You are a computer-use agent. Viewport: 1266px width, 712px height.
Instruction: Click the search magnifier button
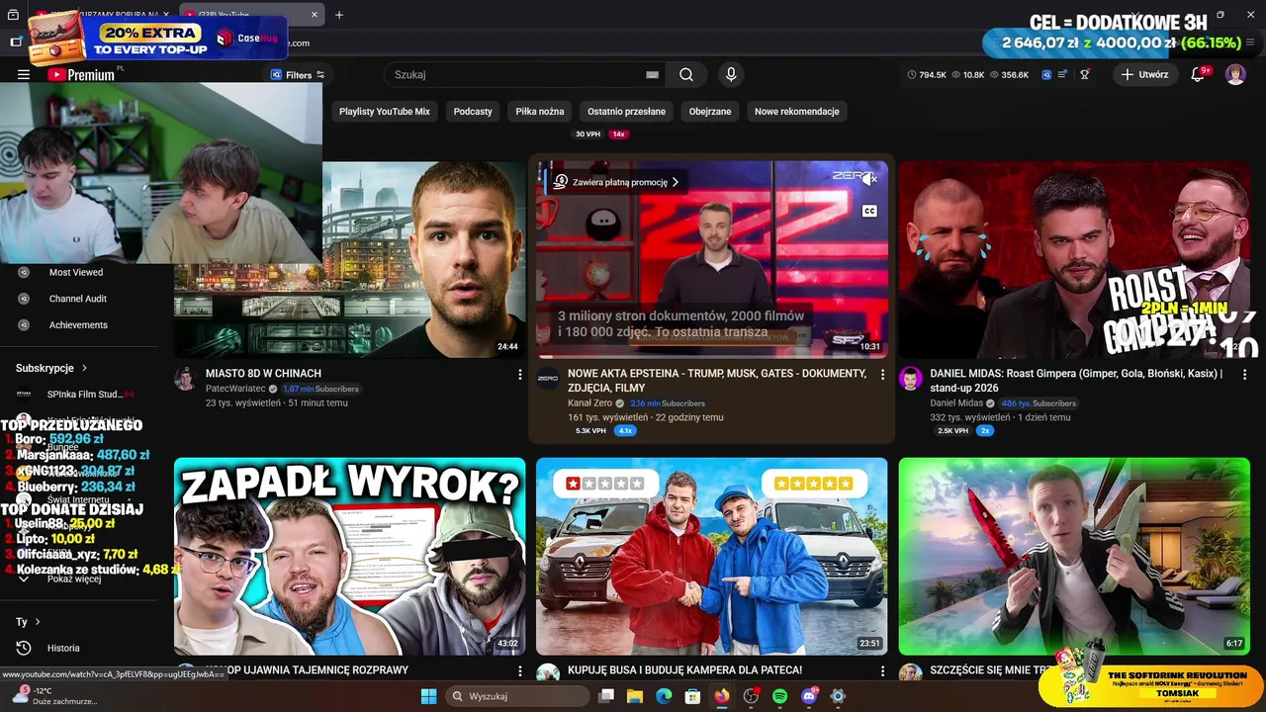pyautogui.click(x=686, y=74)
